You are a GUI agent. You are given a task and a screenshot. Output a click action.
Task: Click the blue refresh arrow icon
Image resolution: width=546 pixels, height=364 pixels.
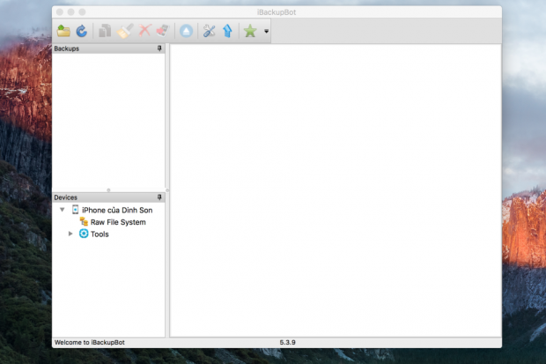81,31
